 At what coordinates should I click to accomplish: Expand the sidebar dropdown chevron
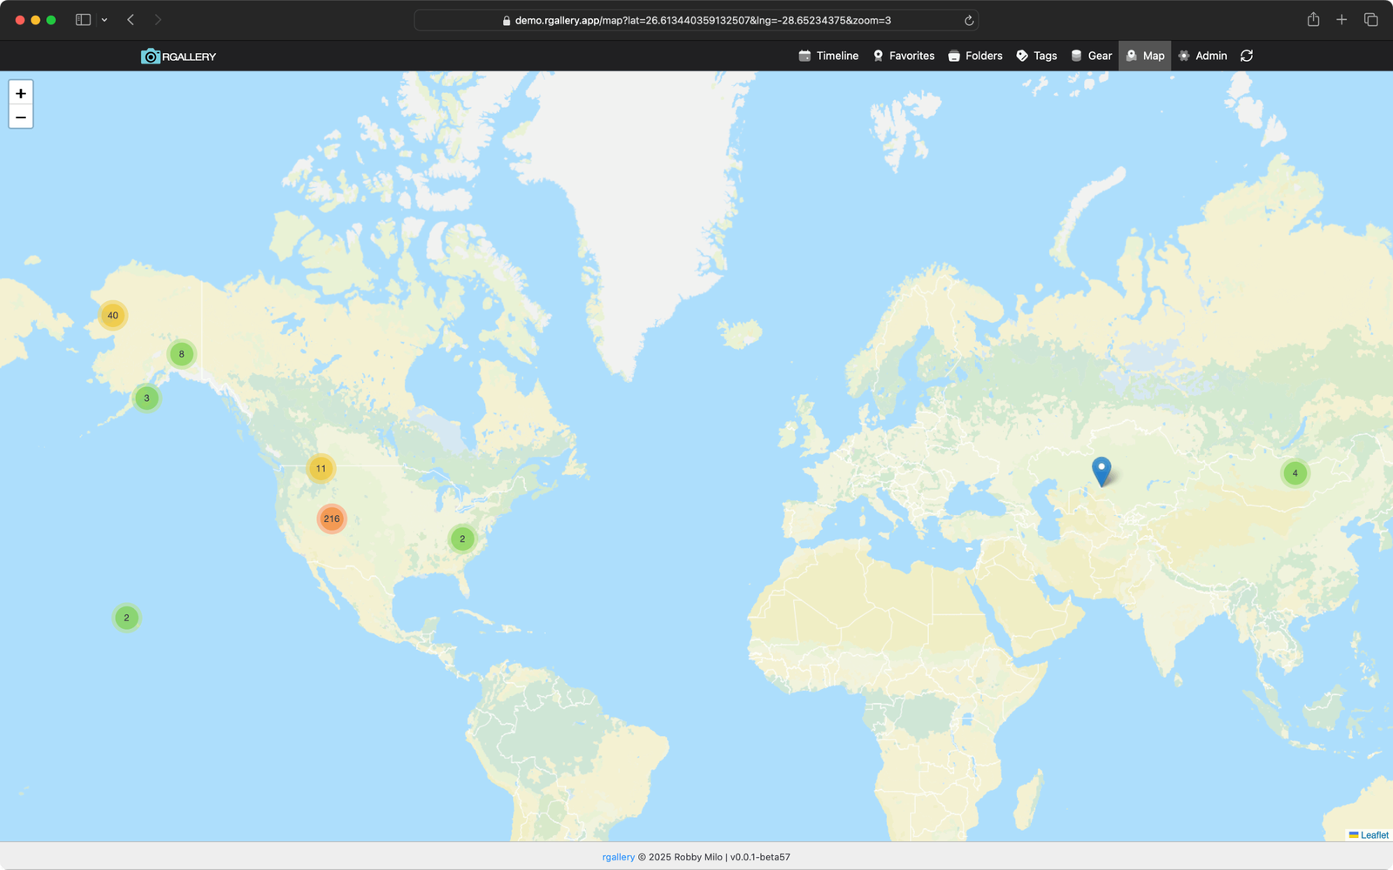(104, 20)
